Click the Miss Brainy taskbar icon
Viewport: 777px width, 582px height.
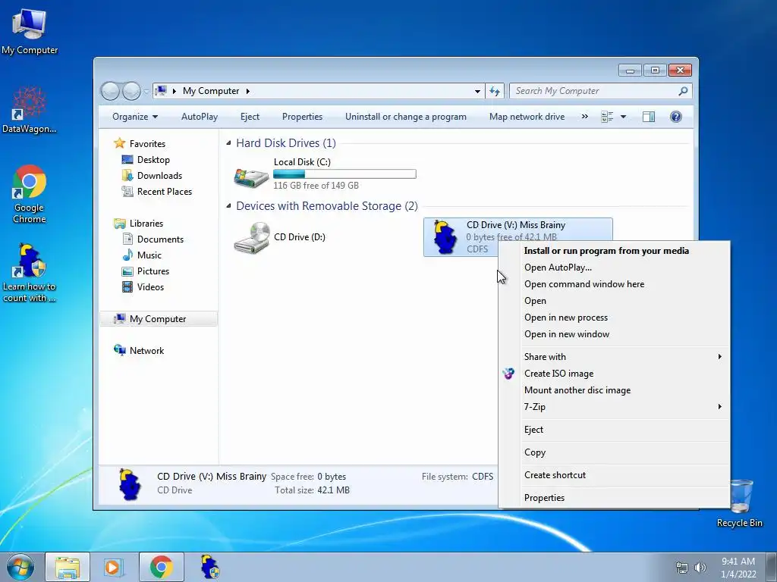click(x=209, y=567)
